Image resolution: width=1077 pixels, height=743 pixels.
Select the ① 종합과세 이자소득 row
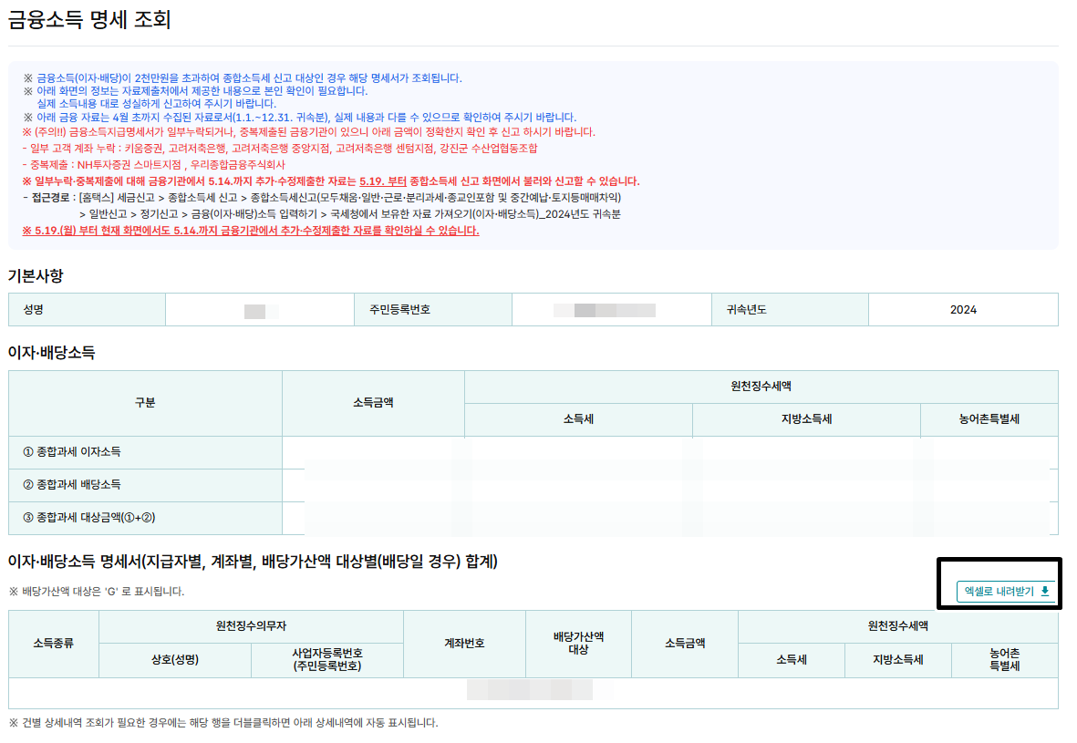tap(533, 452)
